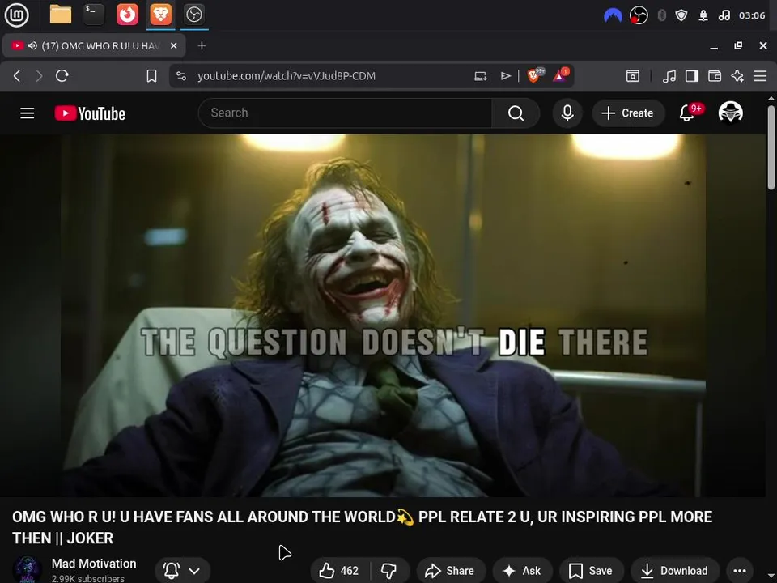
Task: Open the red circular app launcher
Action: [x=127, y=15]
